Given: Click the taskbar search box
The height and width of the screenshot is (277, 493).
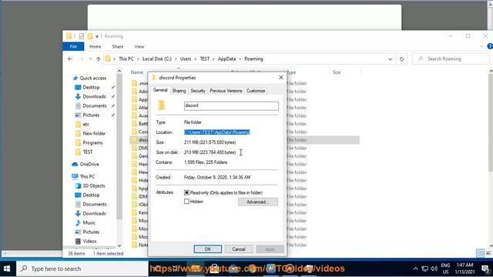Looking at the screenshot, I should click(82, 269).
